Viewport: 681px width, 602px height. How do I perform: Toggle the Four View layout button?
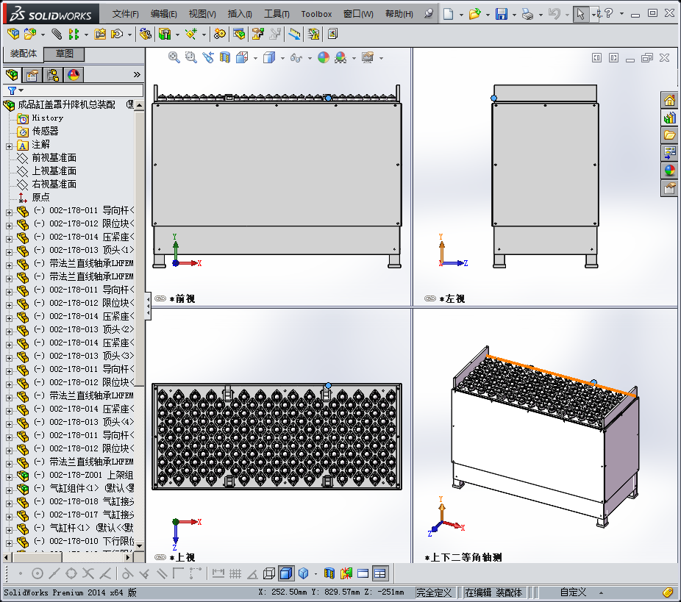[380, 573]
